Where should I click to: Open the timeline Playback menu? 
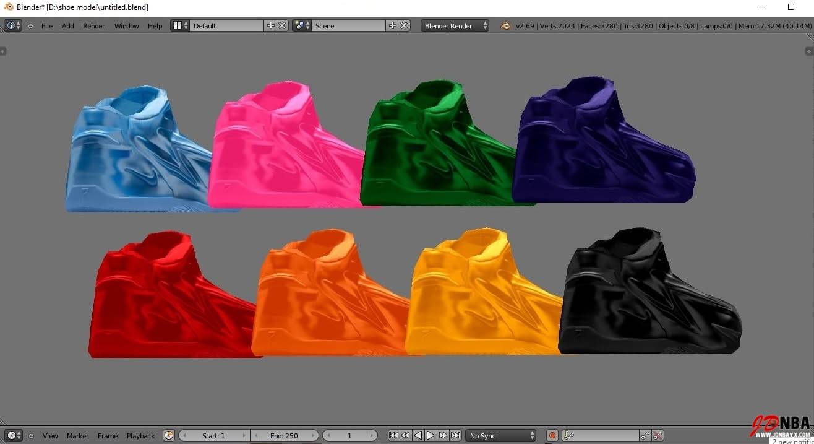tap(141, 436)
